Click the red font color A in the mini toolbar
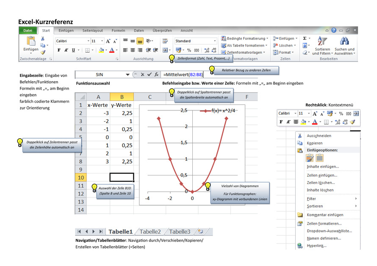 pos(315,122)
